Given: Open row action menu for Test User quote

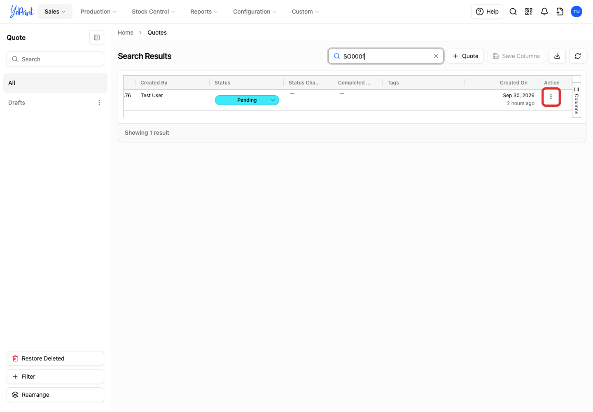Looking at the screenshot, I should pyautogui.click(x=551, y=97).
